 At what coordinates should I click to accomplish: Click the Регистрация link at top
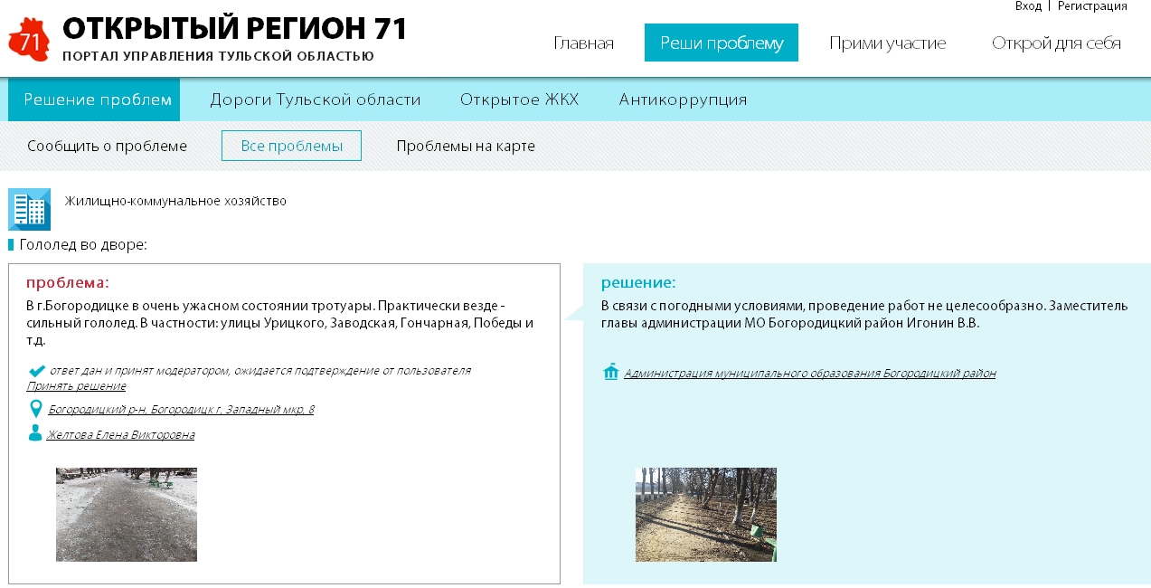coord(1091,6)
